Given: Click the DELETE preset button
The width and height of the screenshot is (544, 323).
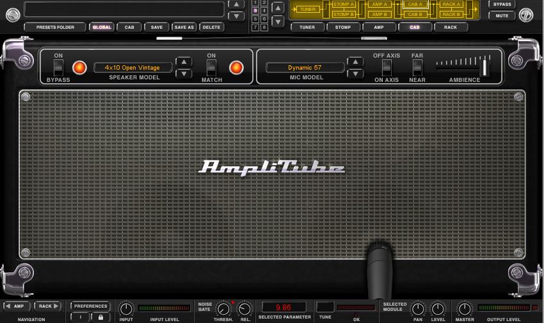Looking at the screenshot, I should pyautogui.click(x=211, y=28).
